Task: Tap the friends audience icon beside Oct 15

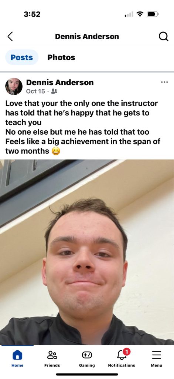Action: point(54,91)
